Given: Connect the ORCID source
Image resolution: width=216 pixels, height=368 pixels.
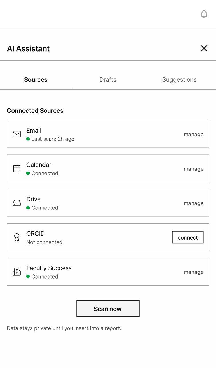Looking at the screenshot, I should (188, 237).
